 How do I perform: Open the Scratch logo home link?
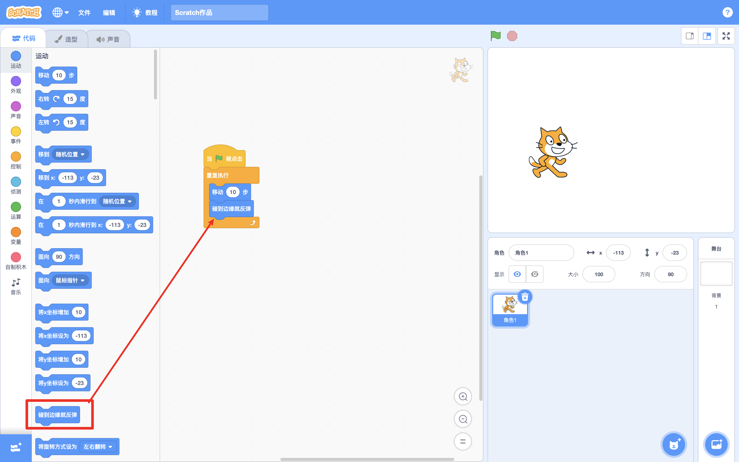(x=24, y=12)
